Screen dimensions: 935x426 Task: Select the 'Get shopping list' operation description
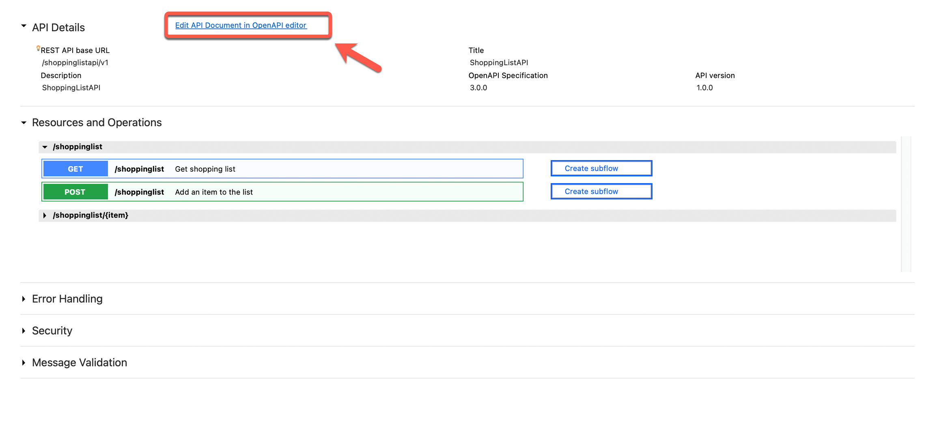point(205,169)
